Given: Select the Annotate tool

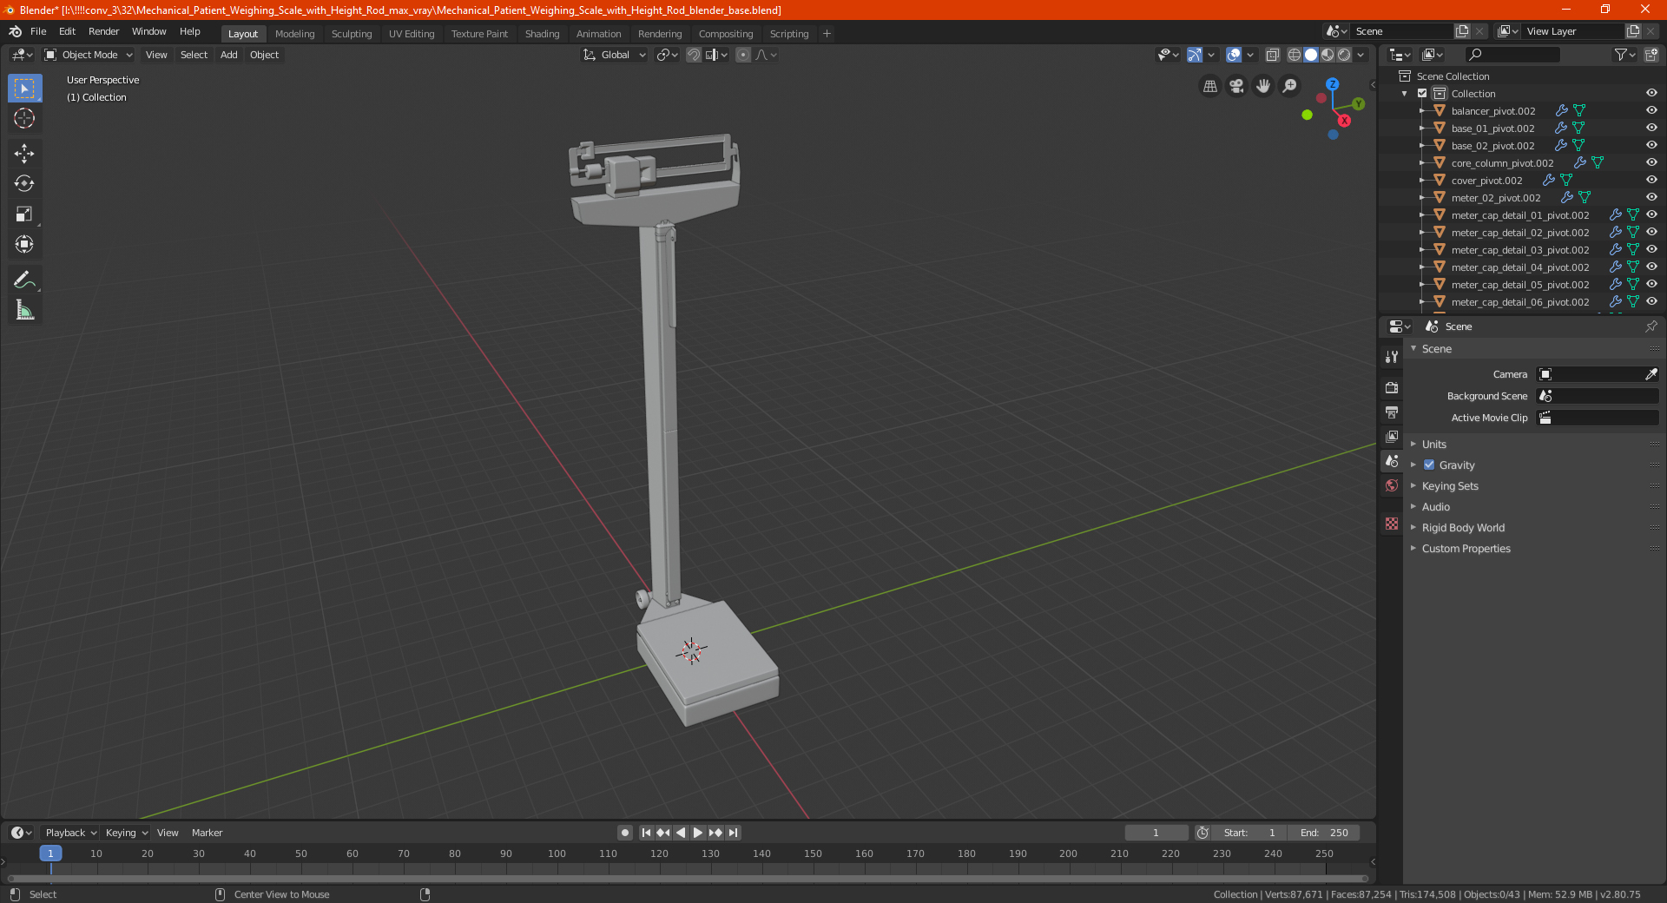Looking at the screenshot, I should [x=24, y=280].
